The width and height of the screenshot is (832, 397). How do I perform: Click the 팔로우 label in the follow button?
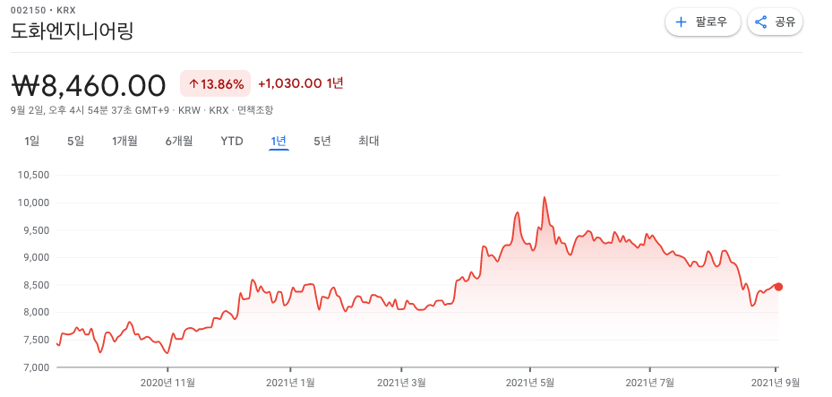tap(711, 22)
